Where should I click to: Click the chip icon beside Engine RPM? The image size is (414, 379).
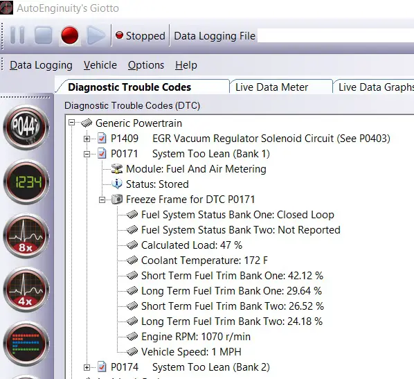132,337
